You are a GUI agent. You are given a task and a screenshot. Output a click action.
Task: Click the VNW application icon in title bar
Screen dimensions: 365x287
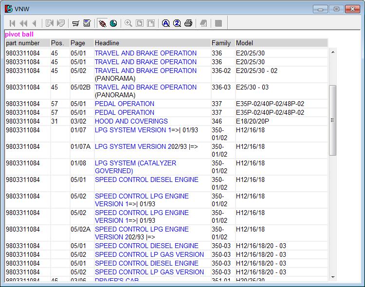point(9,9)
